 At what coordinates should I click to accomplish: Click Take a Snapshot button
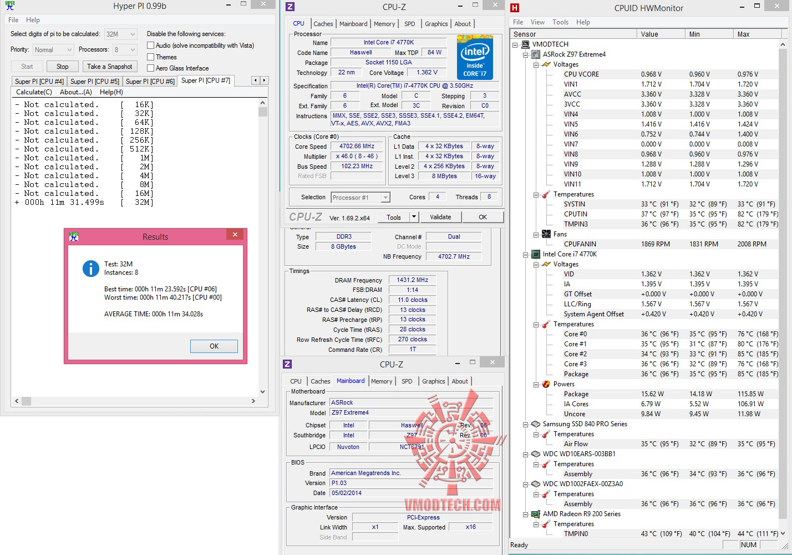click(x=110, y=67)
